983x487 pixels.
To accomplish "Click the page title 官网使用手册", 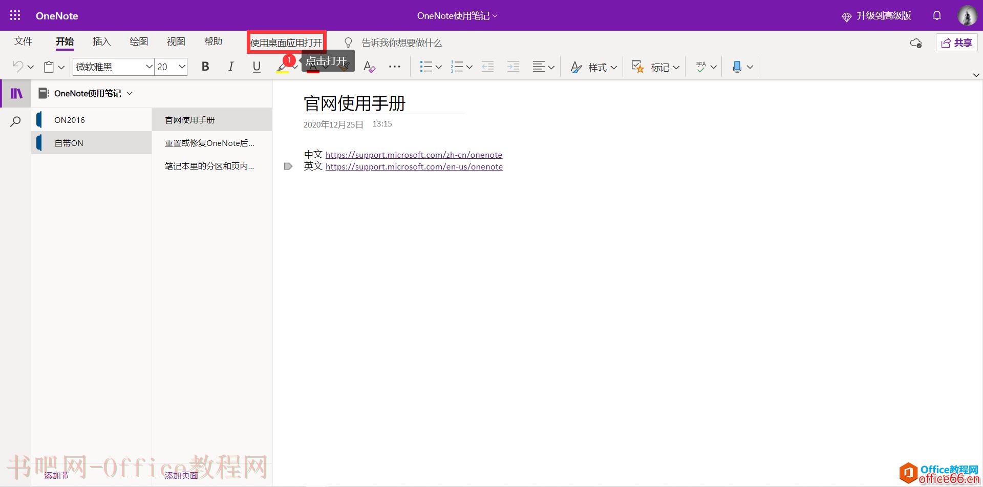I will click(354, 103).
